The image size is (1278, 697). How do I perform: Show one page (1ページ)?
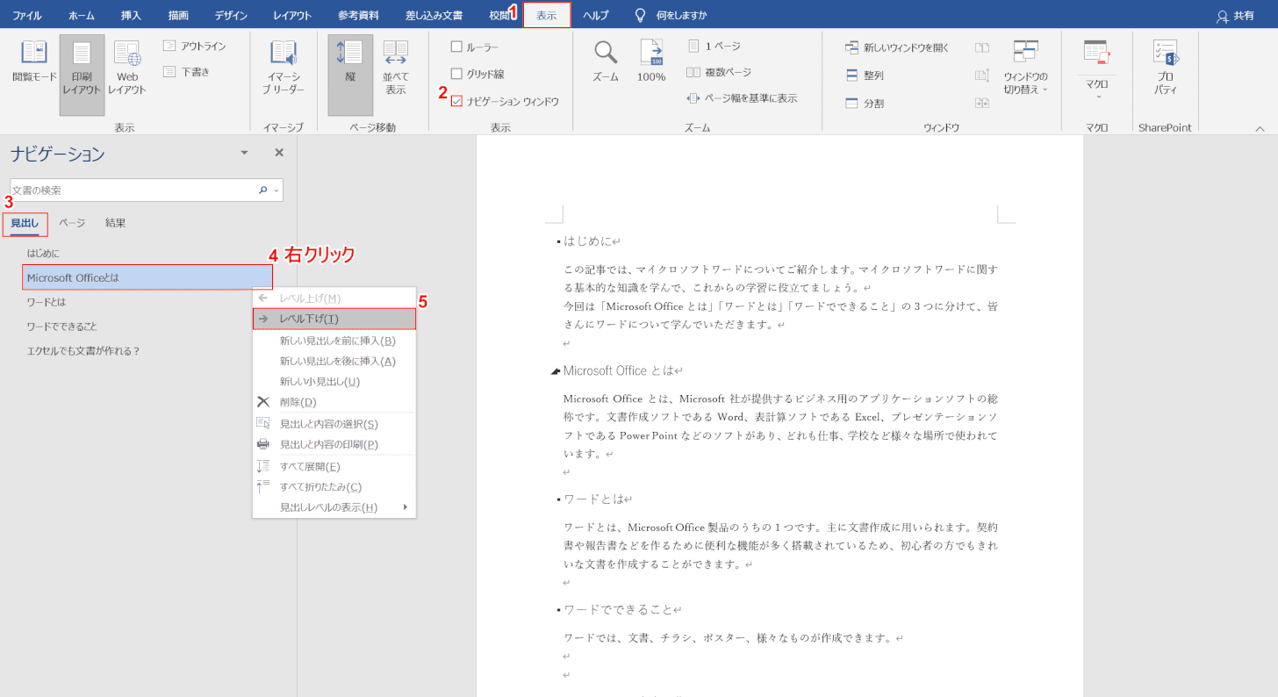pos(714,46)
